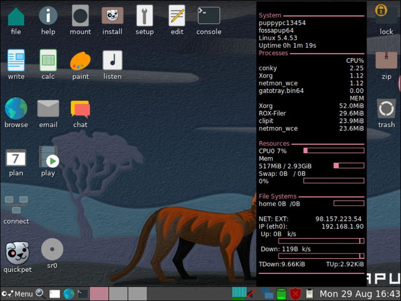Click the green storage cylinder tray icon
401x301 pixels.
point(281,294)
